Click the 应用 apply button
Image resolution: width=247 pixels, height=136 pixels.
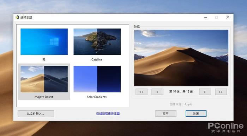click(x=166, y=114)
